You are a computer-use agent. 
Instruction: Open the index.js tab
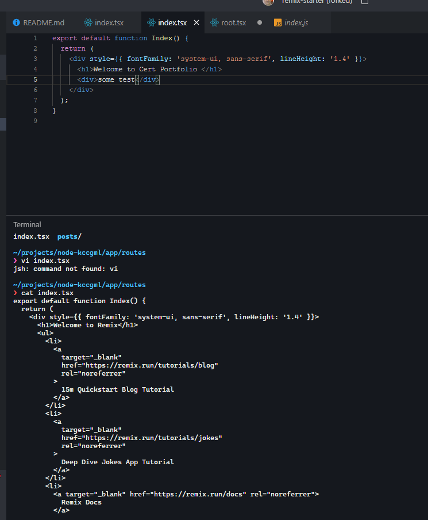tap(295, 23)
